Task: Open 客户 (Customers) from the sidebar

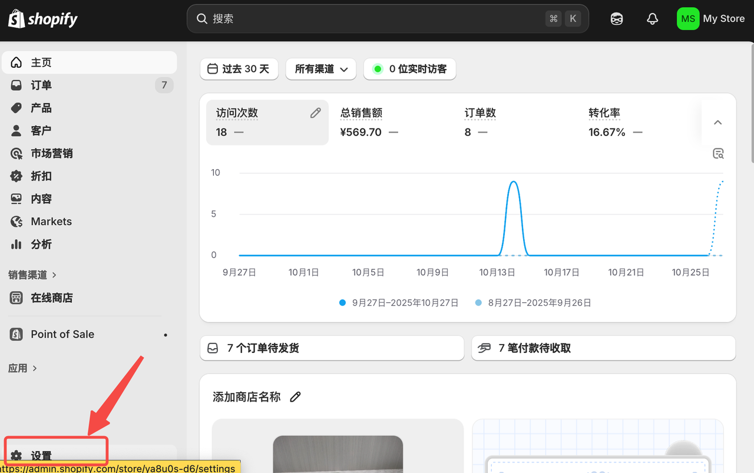Action: (x=15, y=130)
